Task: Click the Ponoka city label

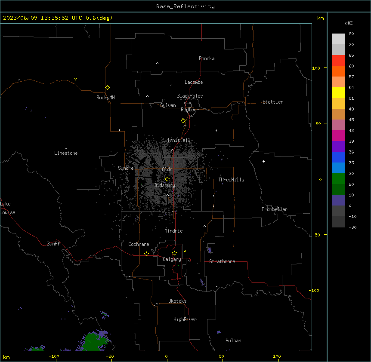Action: [x=207, y=58]
